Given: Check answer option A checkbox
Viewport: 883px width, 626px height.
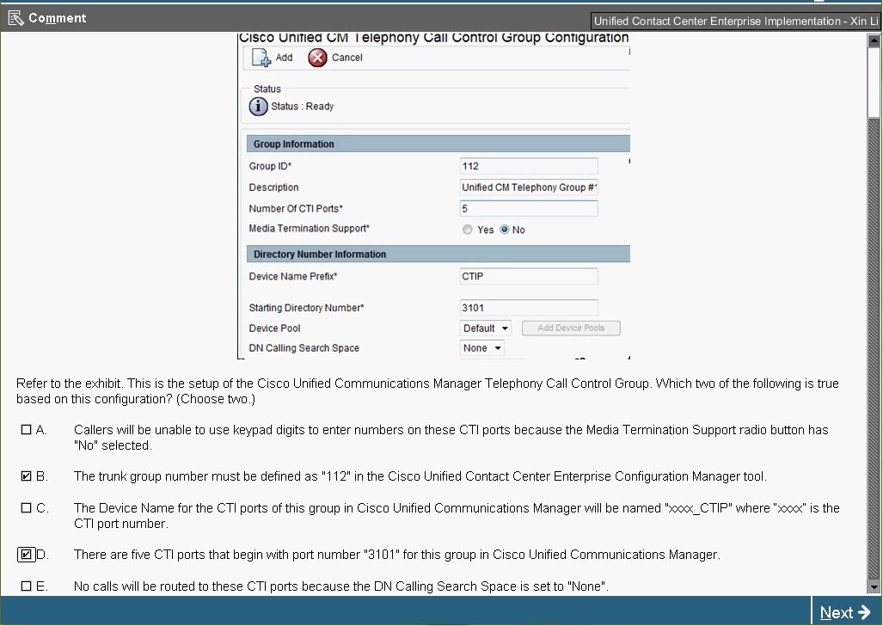Looking at the screenshot, I should click(x=27, y=430).
